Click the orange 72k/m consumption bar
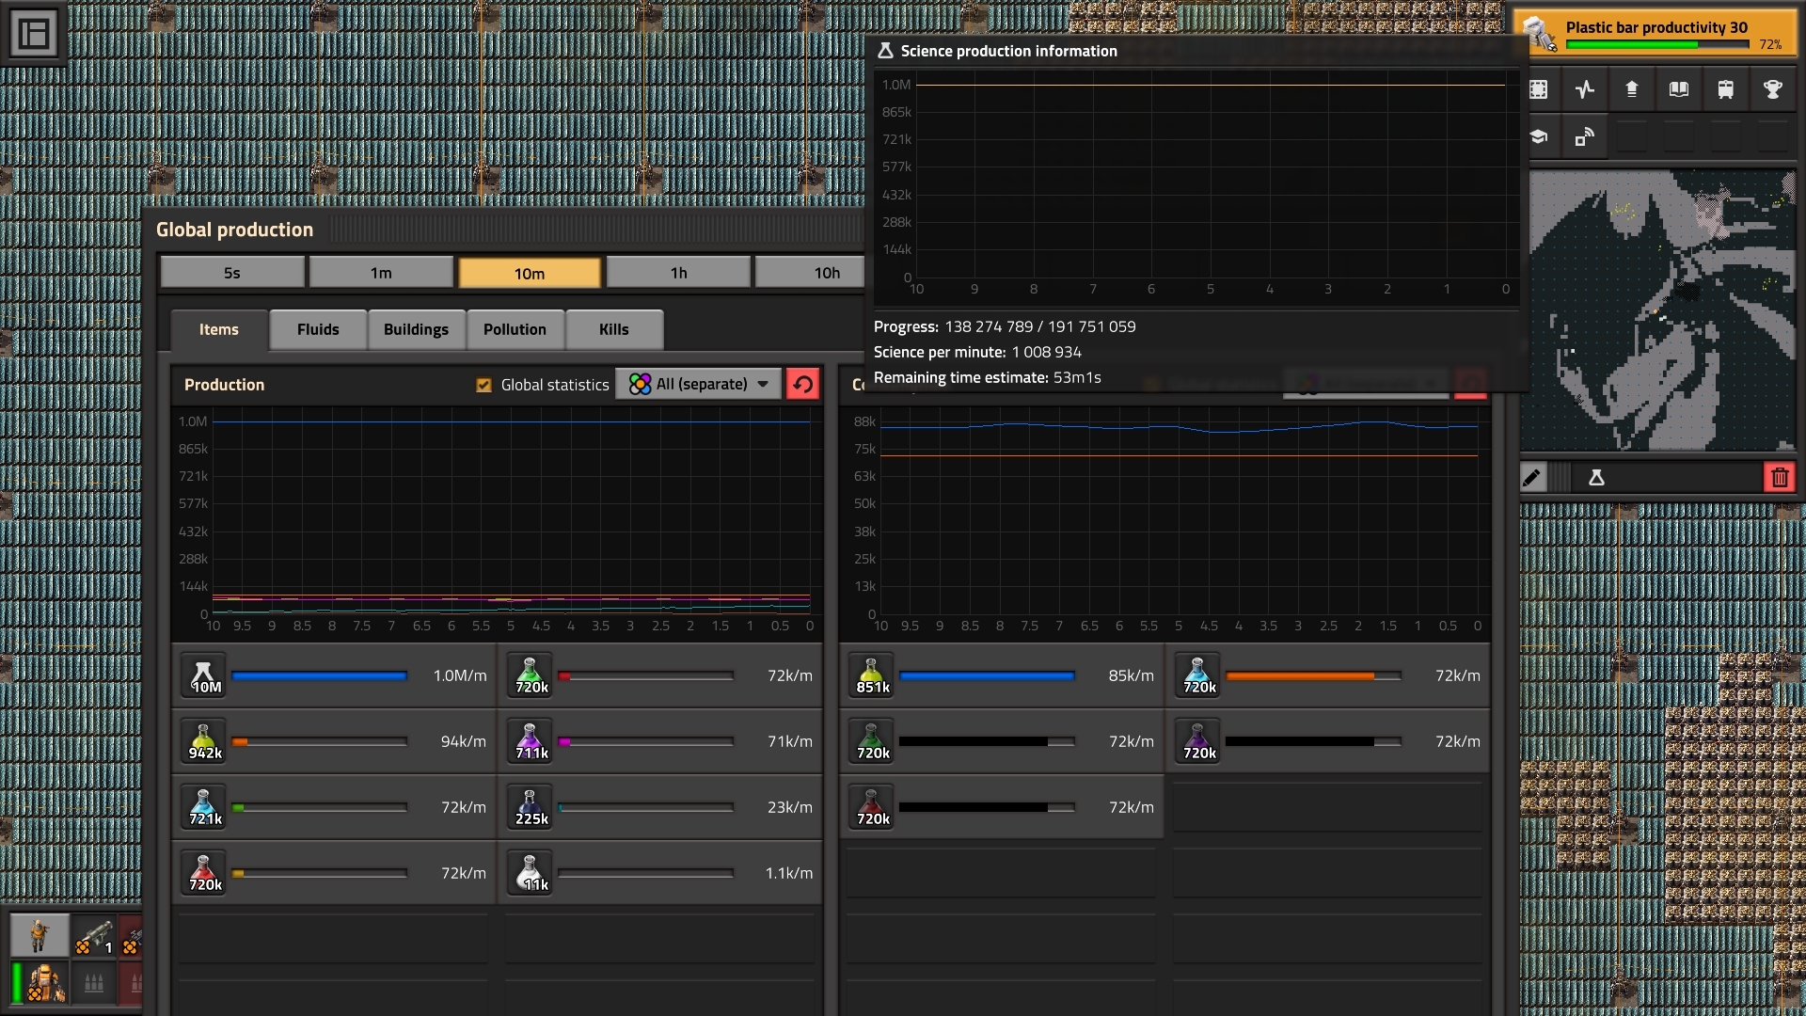 (1313, 675)
